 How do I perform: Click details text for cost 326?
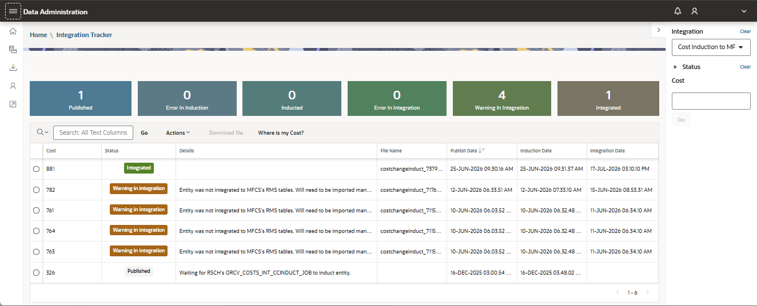pyautogui.click(x=265, y=272)
